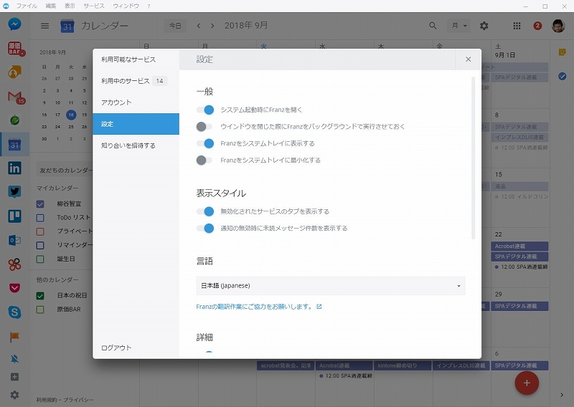
Task: Open the Pocket service icon
Action: [x=14, y=288]
